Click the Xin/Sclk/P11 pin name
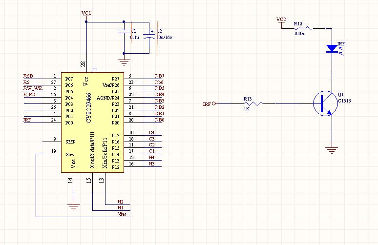 coord(105,153)
